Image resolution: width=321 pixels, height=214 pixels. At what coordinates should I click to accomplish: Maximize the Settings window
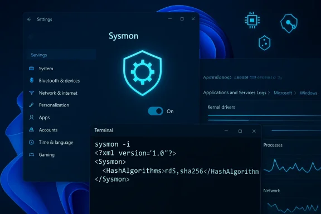tap(182, 19)
